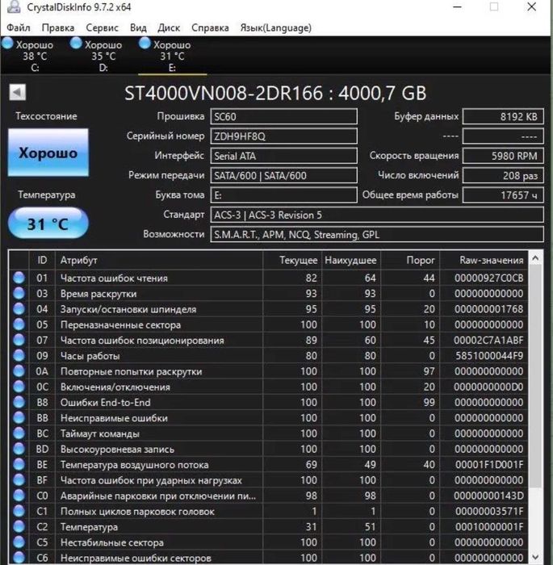Click status orb for attribute BE

tap(19, 464)
